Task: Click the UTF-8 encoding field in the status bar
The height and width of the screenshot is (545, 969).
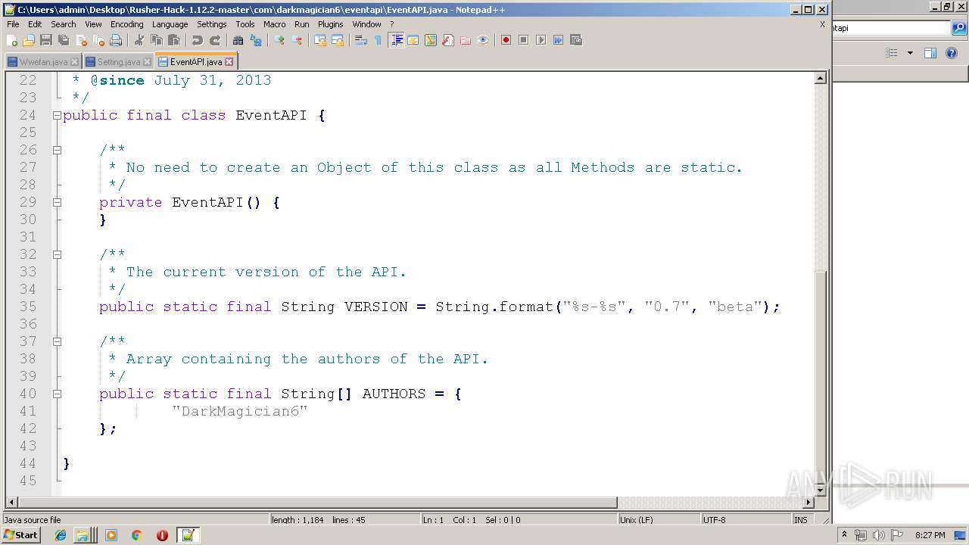Action: [x=746, y=520]
